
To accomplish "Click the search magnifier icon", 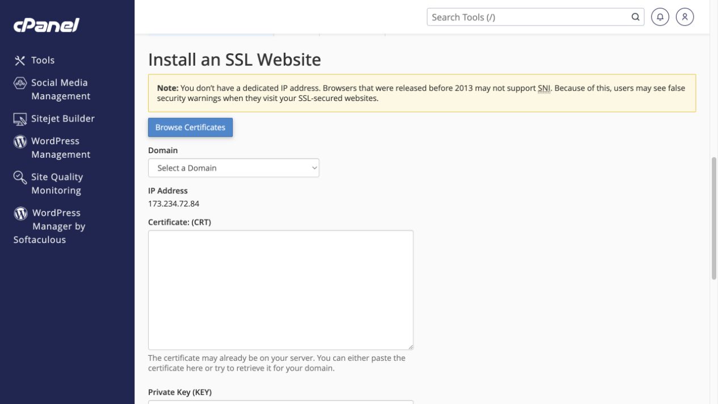I will (x=635, y=17).
